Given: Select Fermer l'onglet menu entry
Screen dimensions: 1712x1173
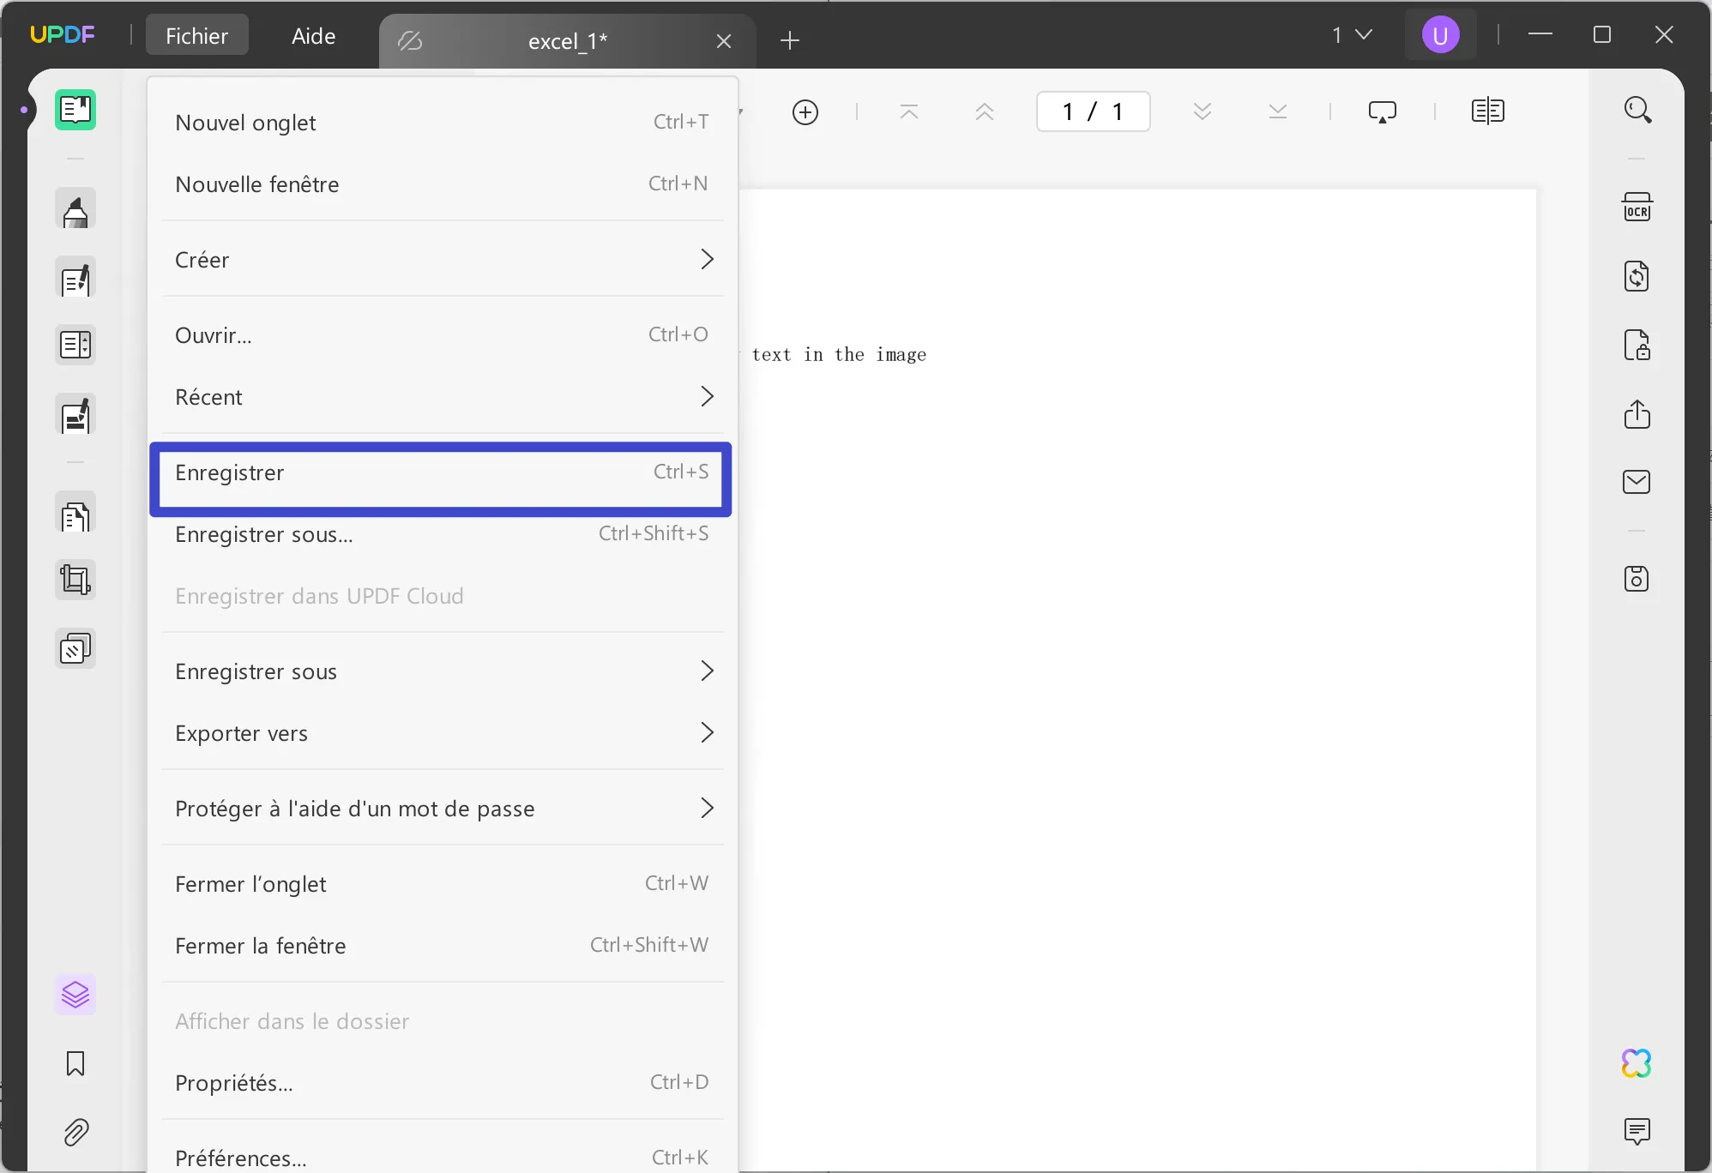Looking at the screenshot, I should click(443, 883).
